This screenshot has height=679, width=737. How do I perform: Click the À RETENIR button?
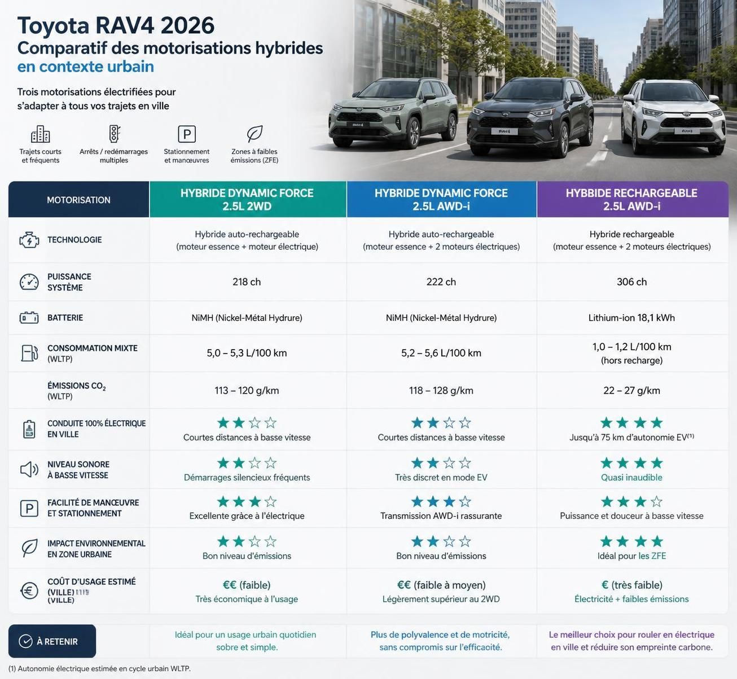(52, 641)
